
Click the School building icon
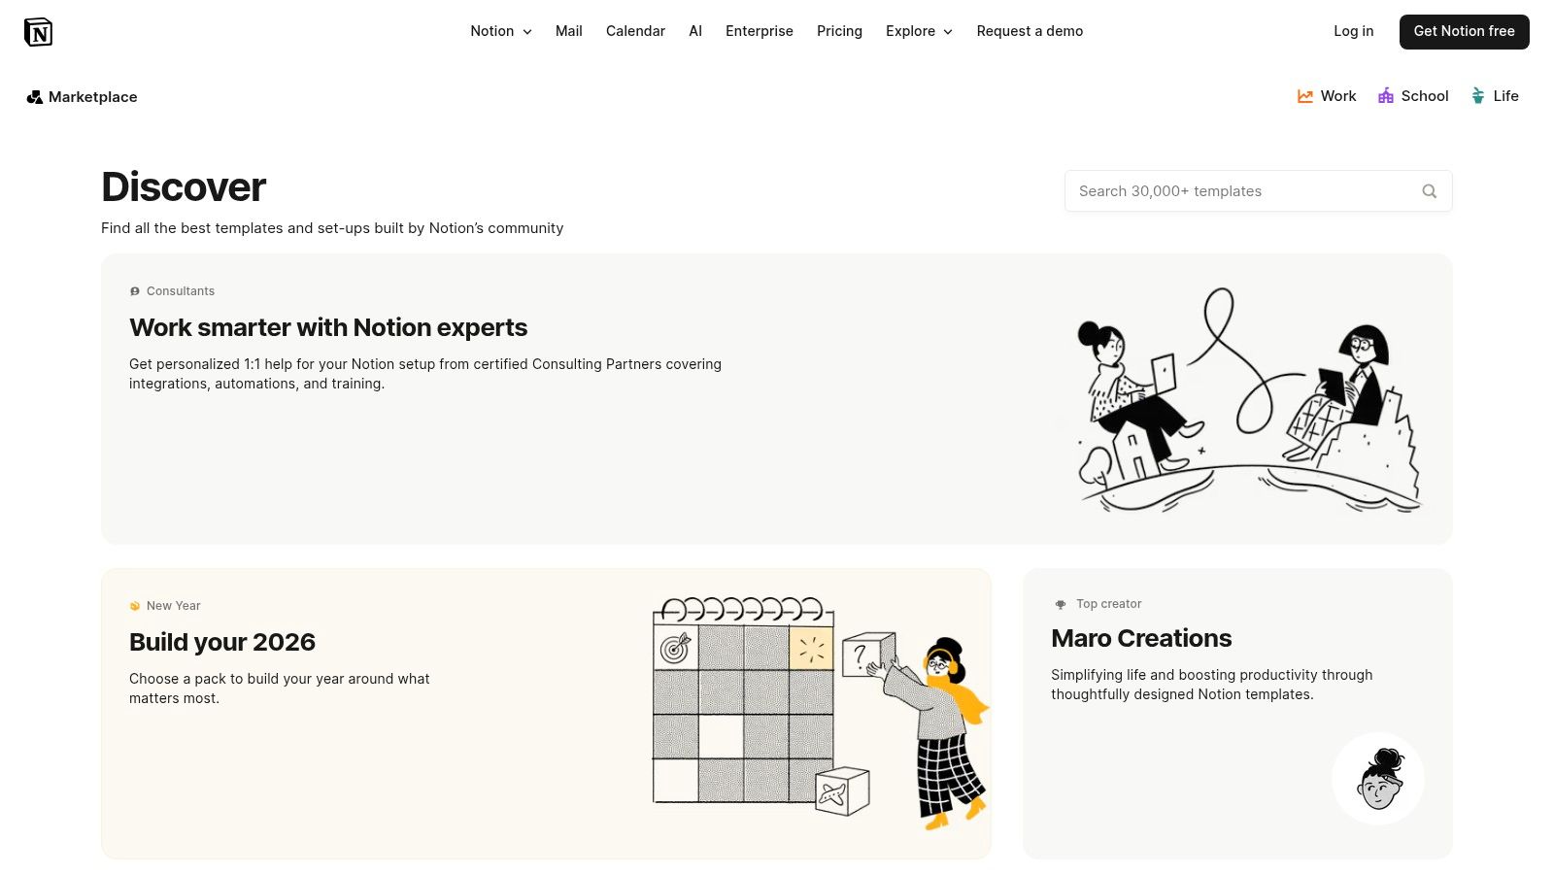1385,95
